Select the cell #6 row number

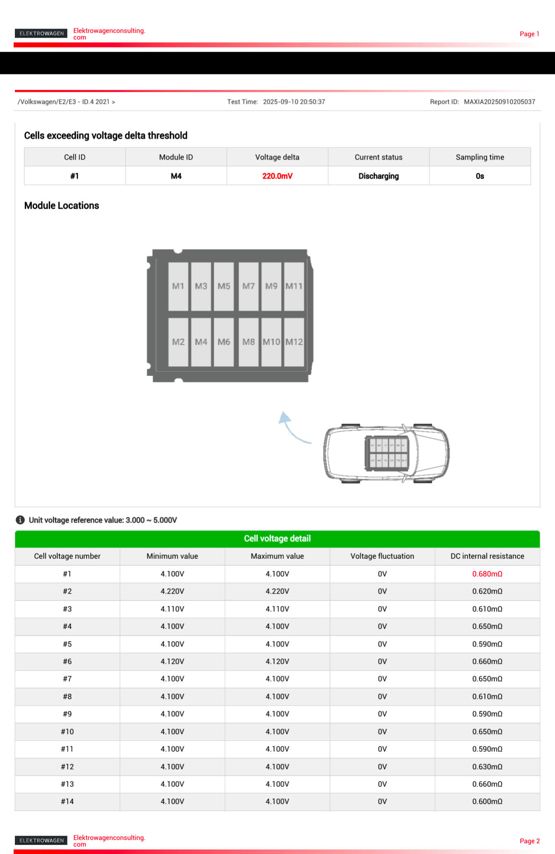(67, 661)
